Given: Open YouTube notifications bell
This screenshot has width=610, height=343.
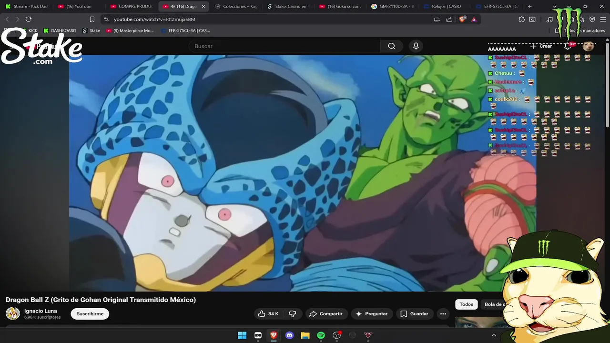Looking at the screenshot, I should pos(568,46).
